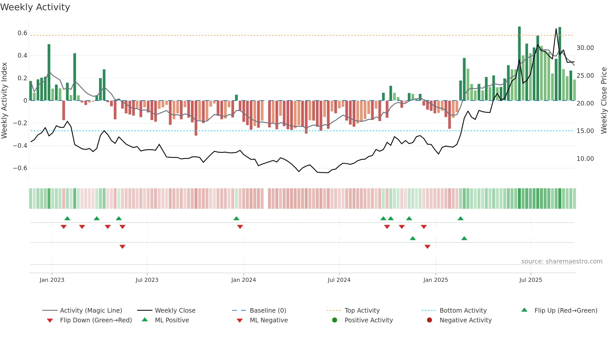Click the Baseline blue dashed legend line
This screenshot has height=344, width=611.
click(239, 310)
